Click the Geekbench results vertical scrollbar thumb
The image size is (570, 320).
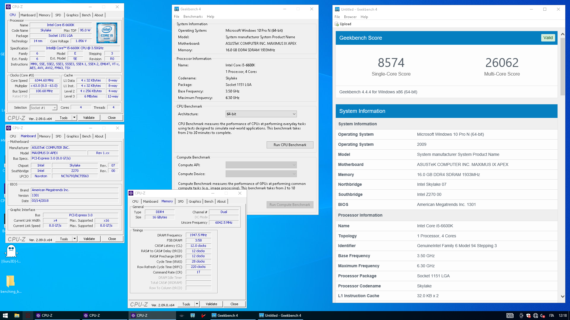[563, 67]
